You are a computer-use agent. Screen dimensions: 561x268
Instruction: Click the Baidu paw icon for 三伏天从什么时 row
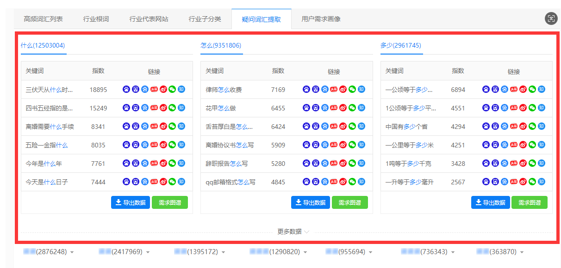pos(126,89)
